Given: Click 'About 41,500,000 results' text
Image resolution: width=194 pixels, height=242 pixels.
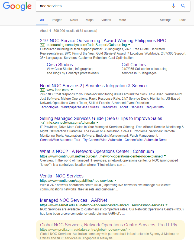Looking at the screenshot, I should tap(69, 31).
